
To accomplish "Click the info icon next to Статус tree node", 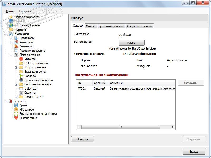I will [x=11, y=21].
